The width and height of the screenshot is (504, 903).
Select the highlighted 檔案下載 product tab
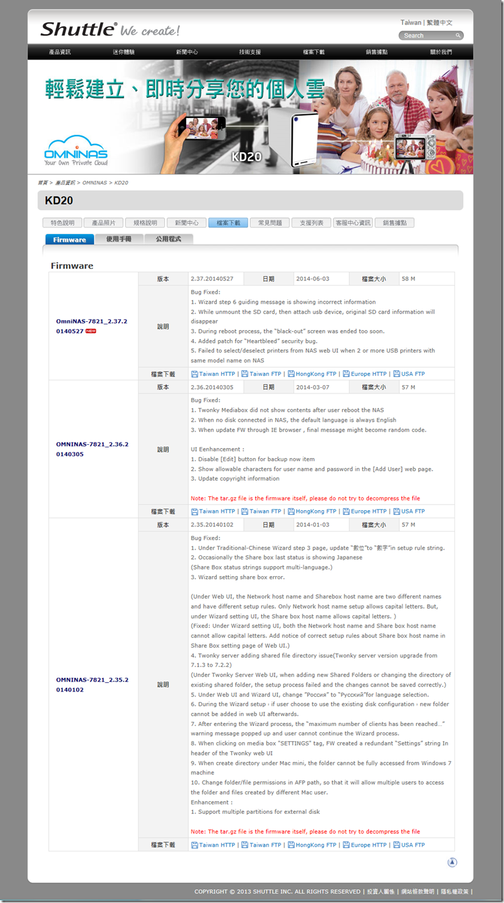pos(228,223)
